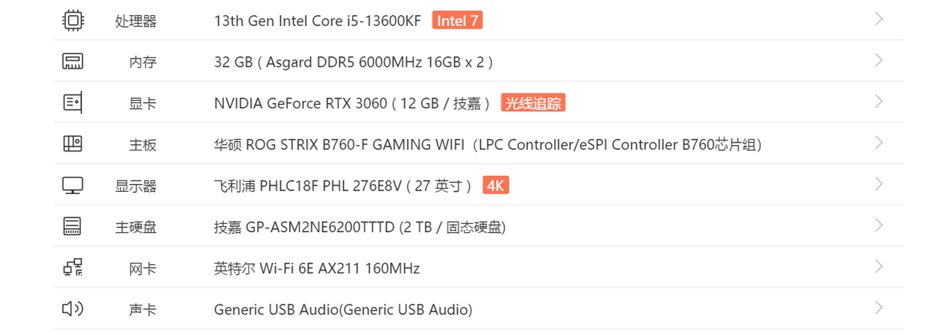This screenshot has height=333, width=938.
Task: Click the motherboard icon
Action: point(72,144)
